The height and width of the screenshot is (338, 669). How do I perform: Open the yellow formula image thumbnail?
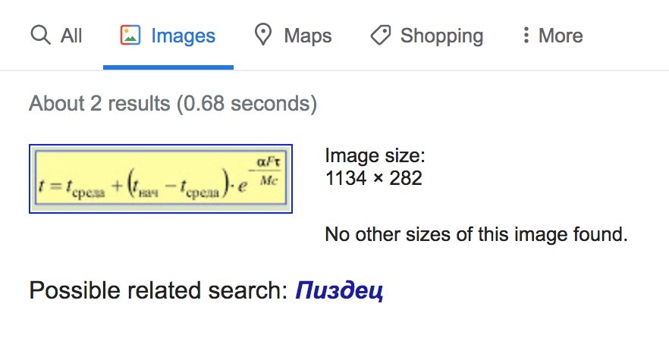(x=161, y=178)
